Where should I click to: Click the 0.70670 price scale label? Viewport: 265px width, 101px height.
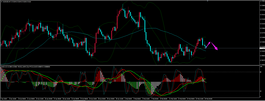click(x=262, y=60)
